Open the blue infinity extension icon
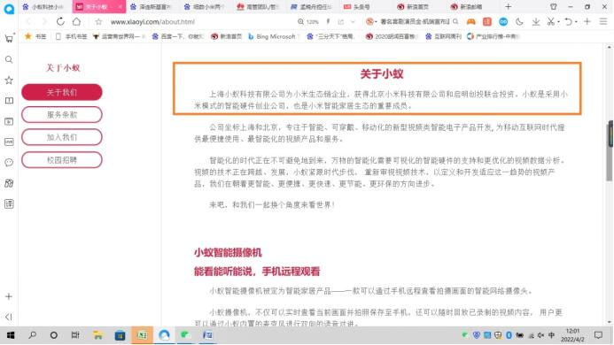614x345 pixels. pyautogui.click(x=503, y=22)
